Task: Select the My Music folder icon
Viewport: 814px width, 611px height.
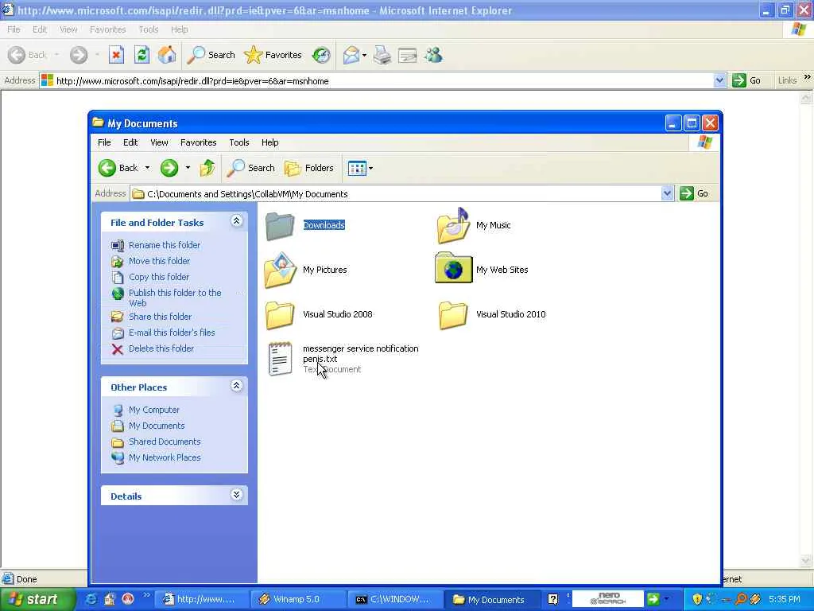Action: pyautogui.click(x=453, y=225)
